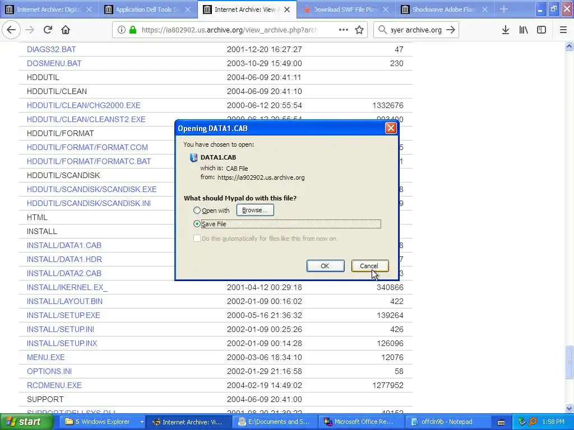Open the OPTIONS.INI link
The height and width of the screenshot is (430, 574).
(49, 371)
